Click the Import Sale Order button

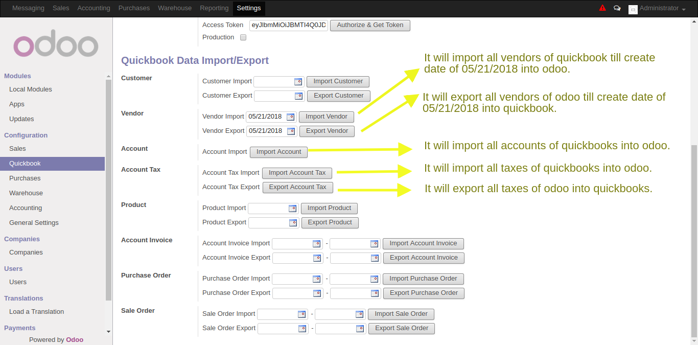coord(401,314)
